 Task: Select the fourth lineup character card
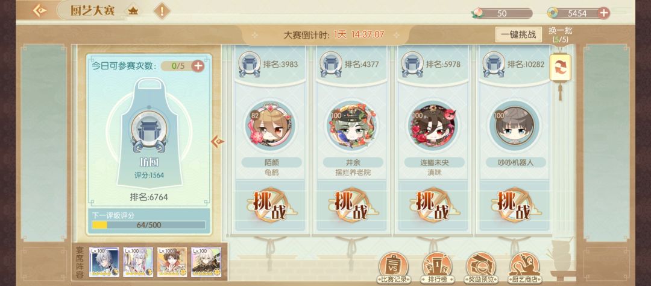tap(206, 262)
